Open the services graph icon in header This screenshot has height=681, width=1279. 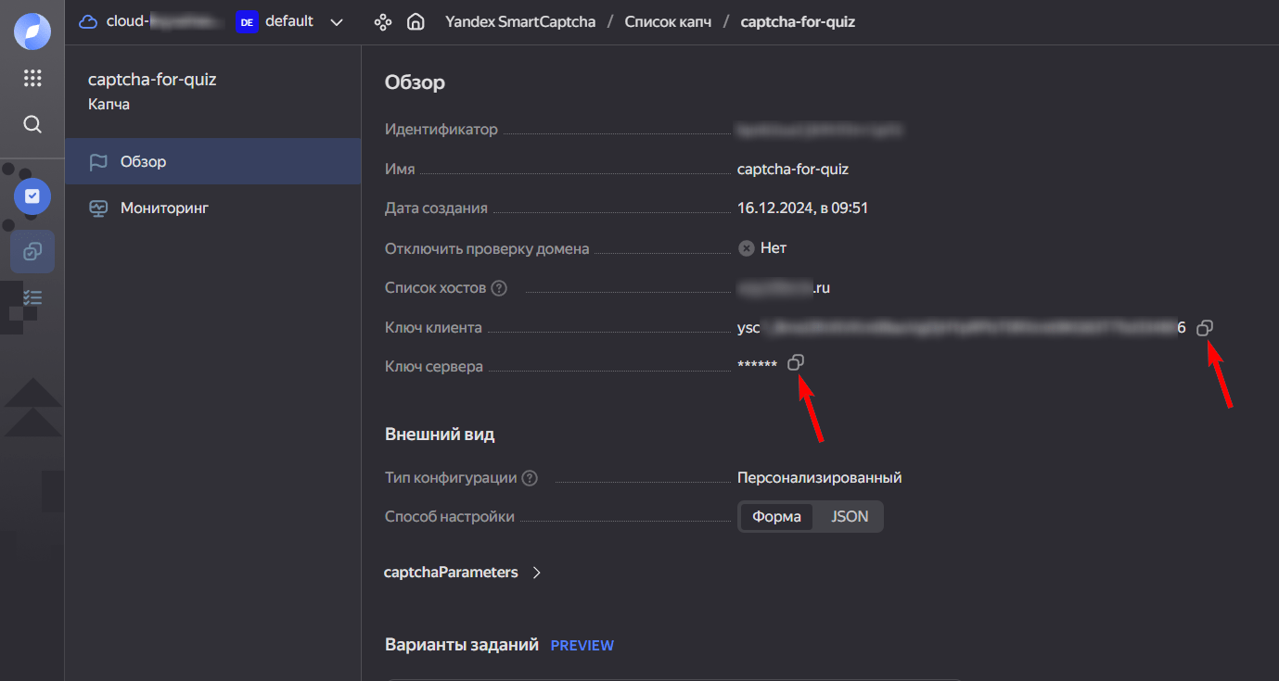tap(382, 21)
